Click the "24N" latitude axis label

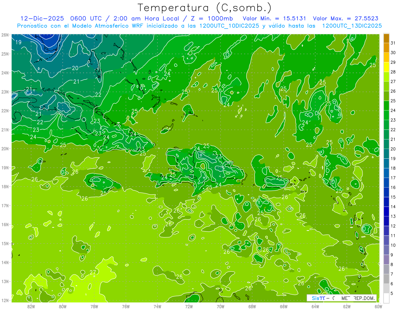[x=5, y=73]
